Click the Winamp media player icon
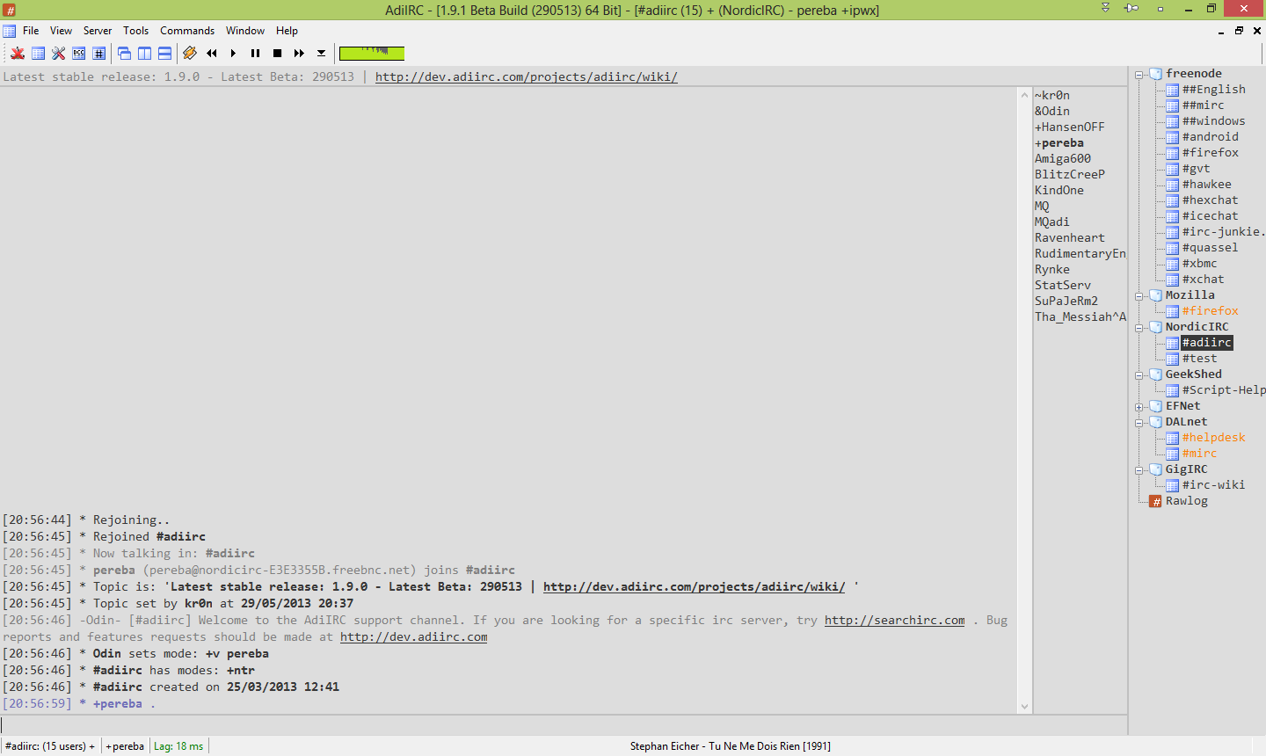 (x=189, y=53)
